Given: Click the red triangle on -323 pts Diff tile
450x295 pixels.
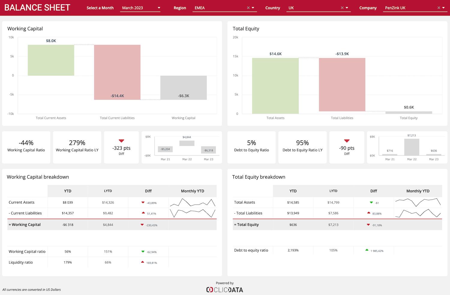Looking at the screenshot, I should click(x=121, y=140).
